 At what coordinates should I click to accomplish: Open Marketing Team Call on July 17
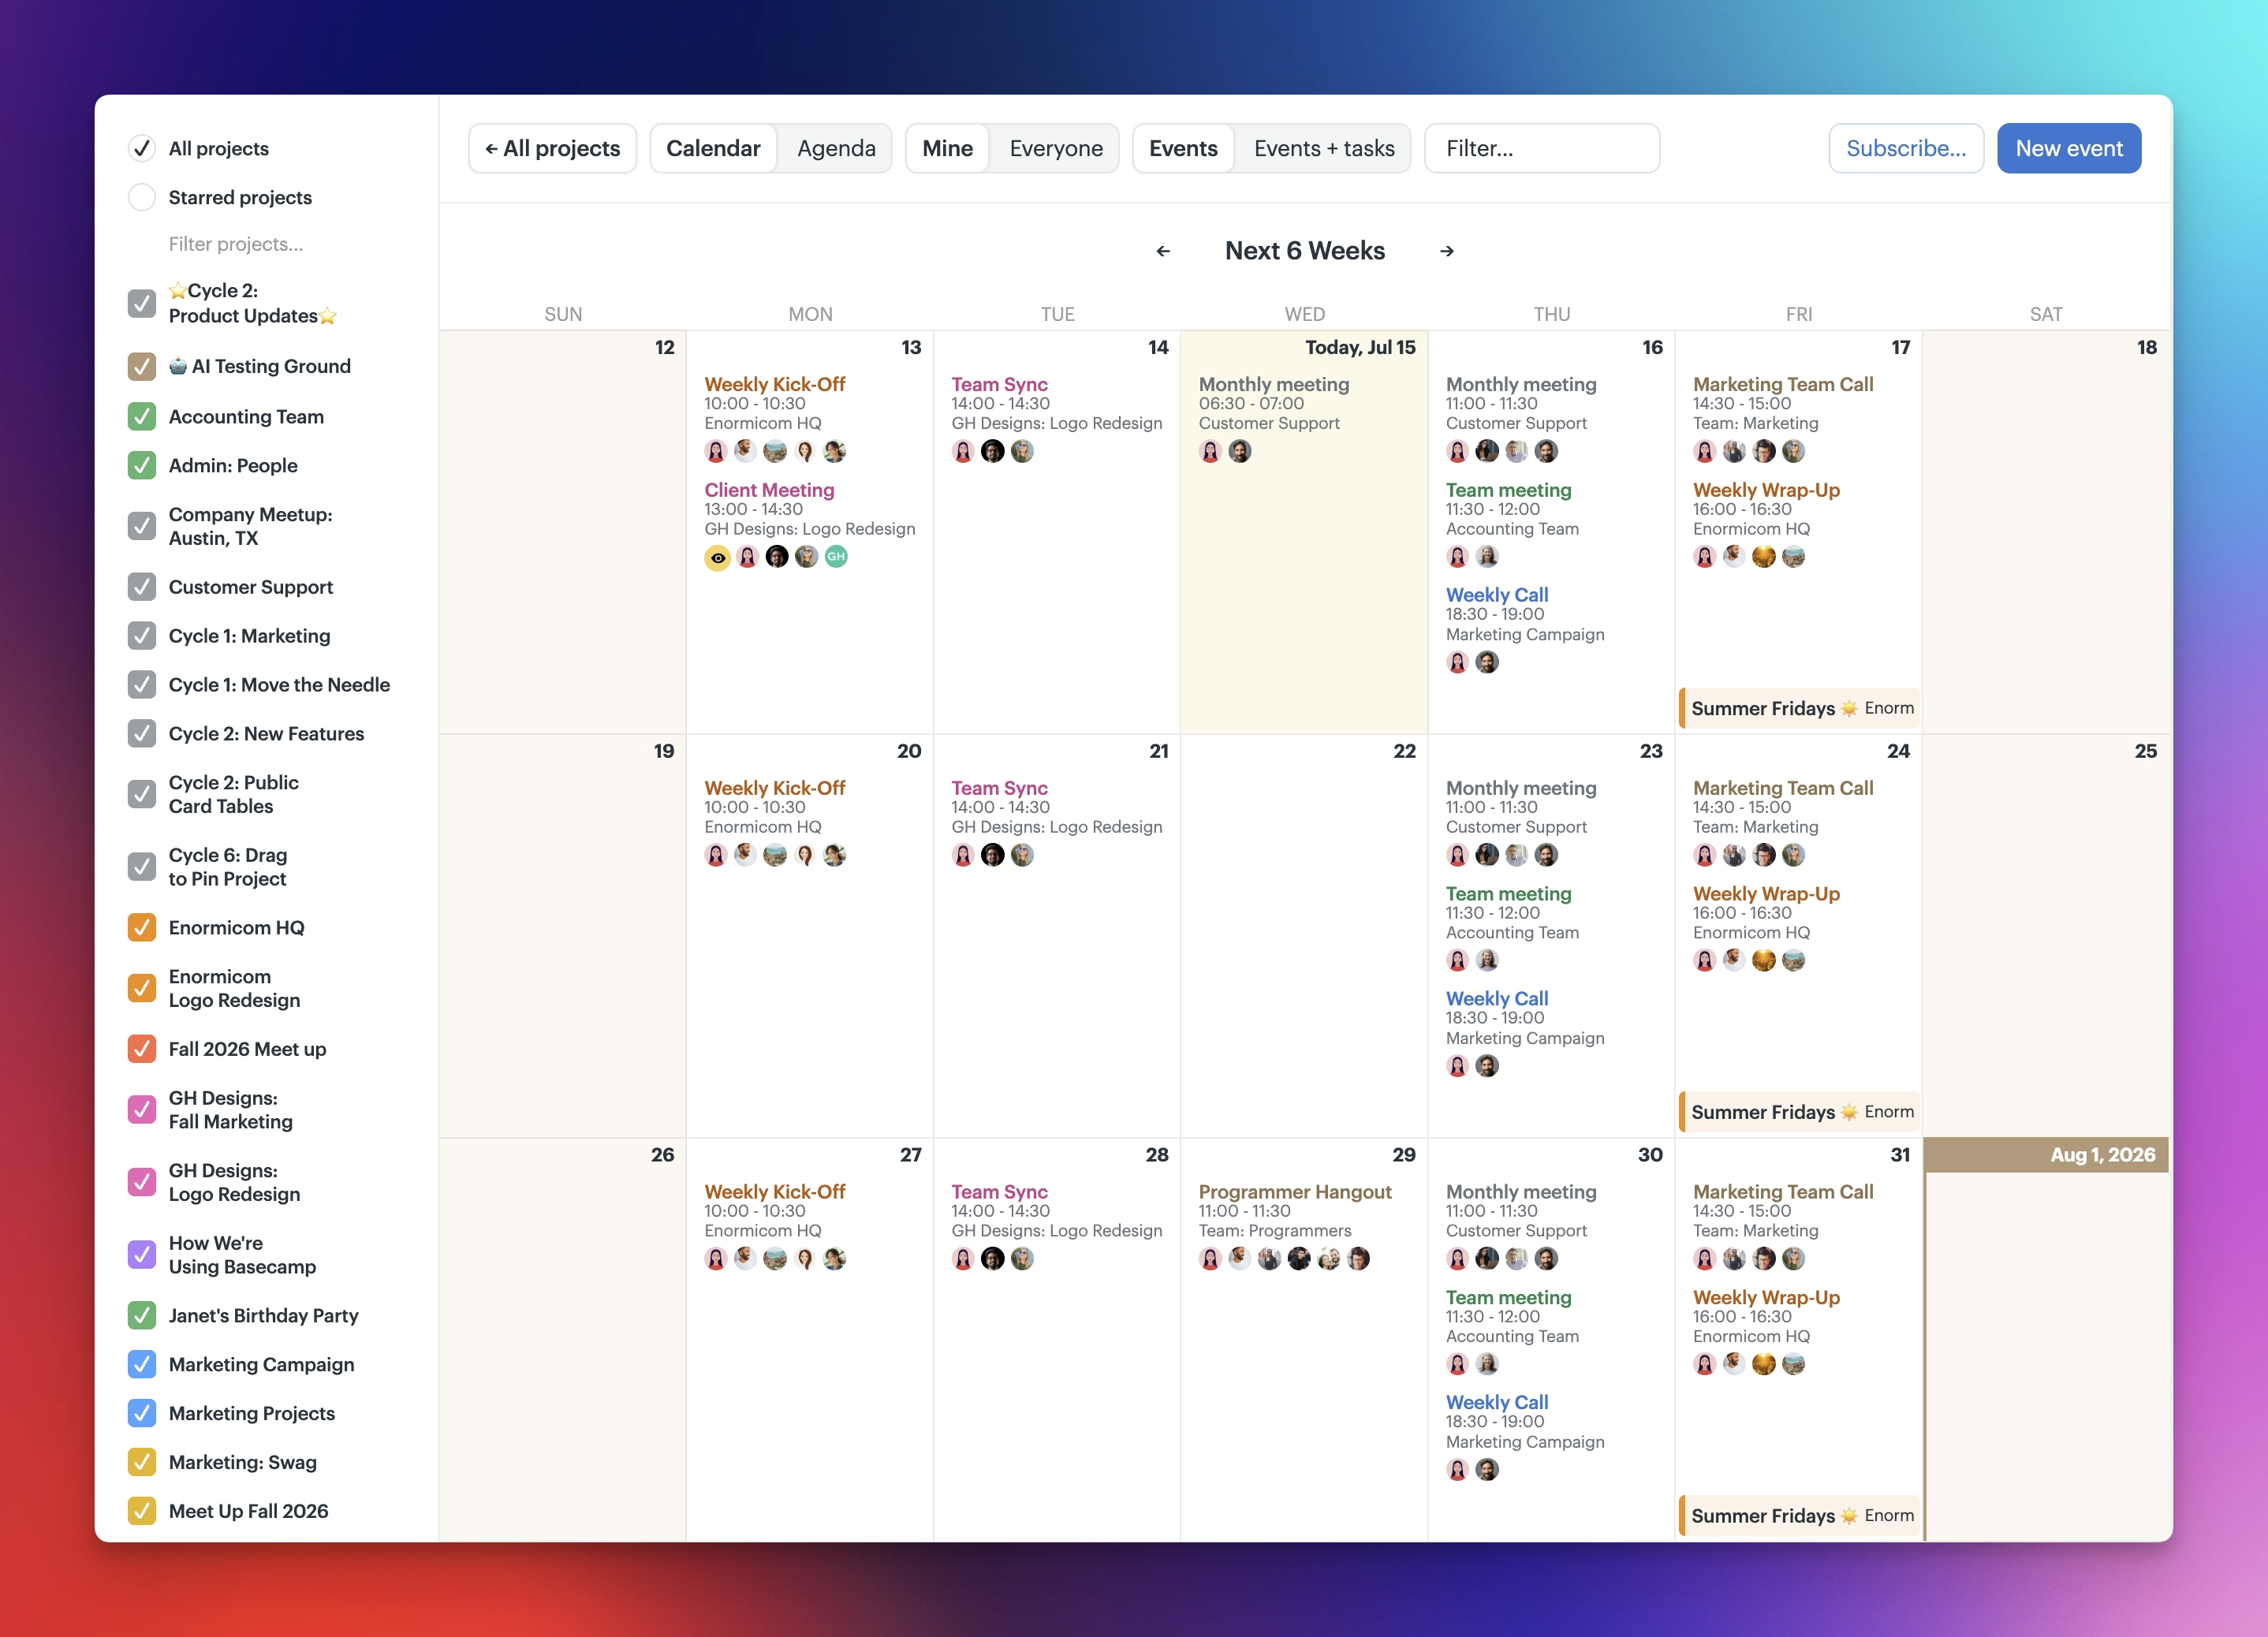click(x=1783, y=384)
